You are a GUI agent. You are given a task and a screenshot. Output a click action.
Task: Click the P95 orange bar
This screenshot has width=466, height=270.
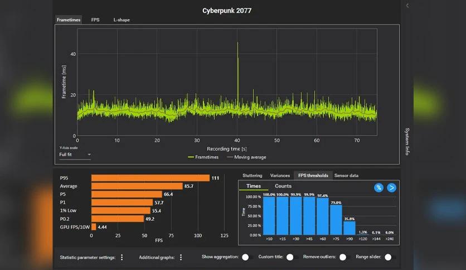(x=151, y=178)
